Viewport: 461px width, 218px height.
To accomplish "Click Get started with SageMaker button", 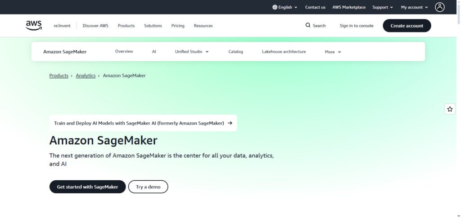I will pos(87,187).
